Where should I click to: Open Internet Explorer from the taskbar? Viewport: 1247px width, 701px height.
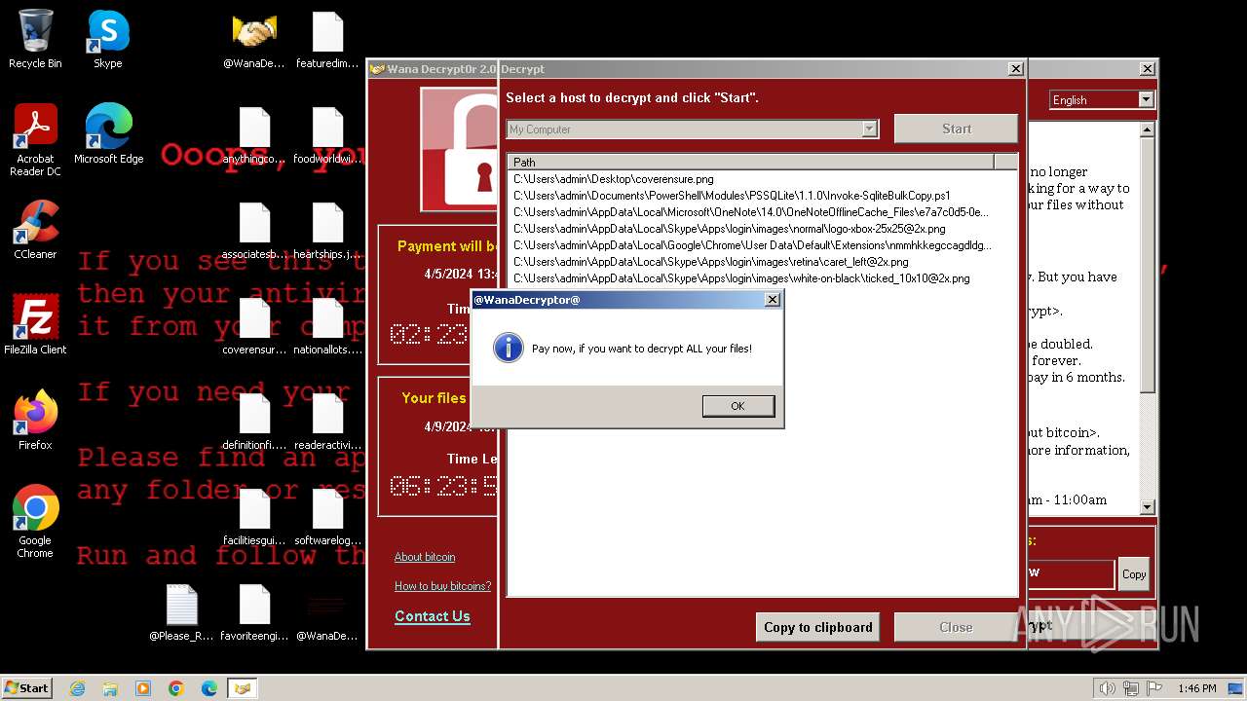tap(77, 688)
